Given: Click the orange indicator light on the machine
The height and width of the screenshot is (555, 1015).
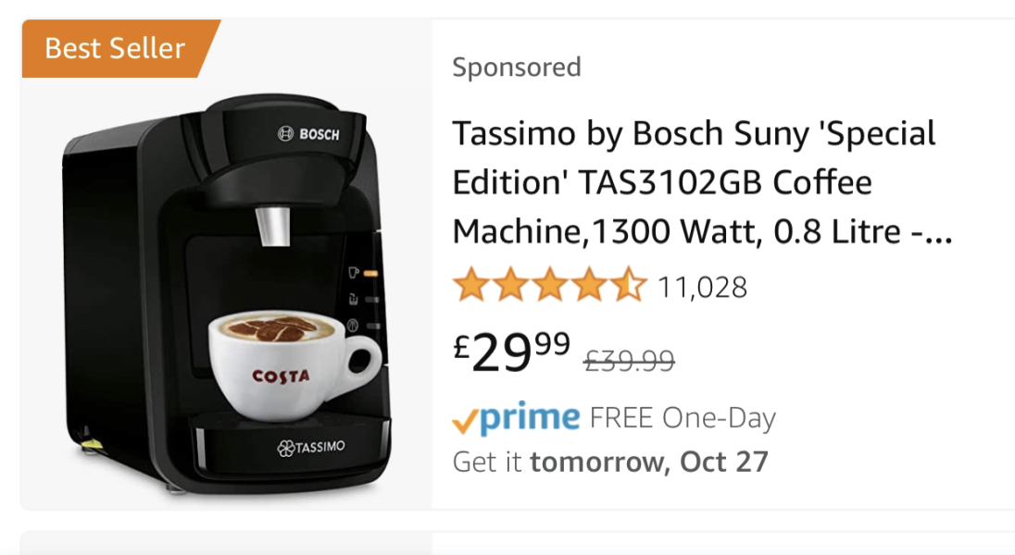Looking at the screenshot, I should coord(370,274).
